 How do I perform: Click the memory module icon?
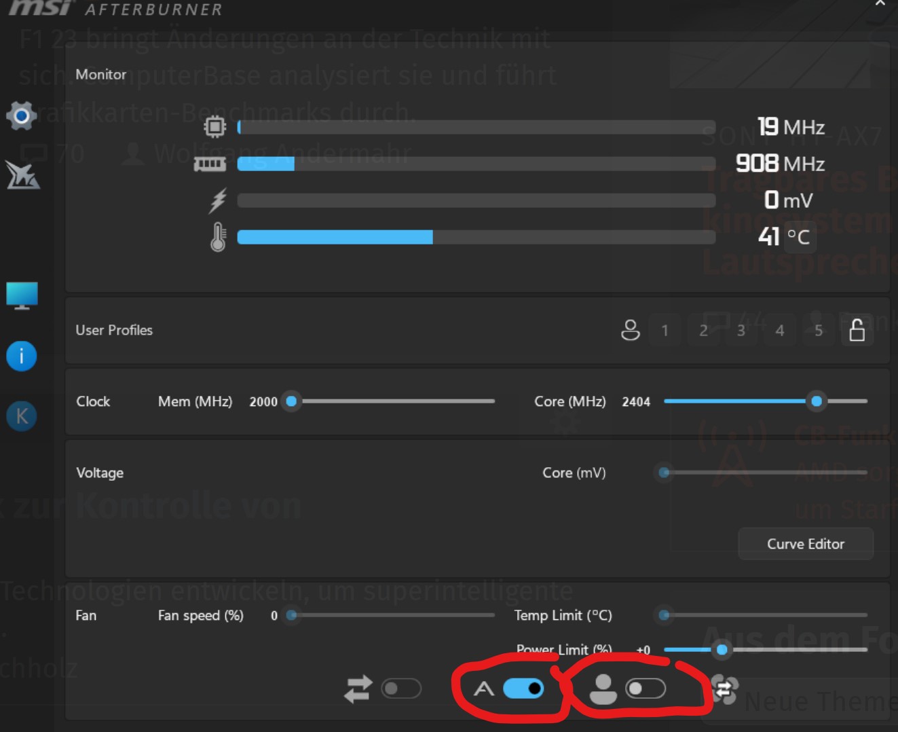coord(210,164)
